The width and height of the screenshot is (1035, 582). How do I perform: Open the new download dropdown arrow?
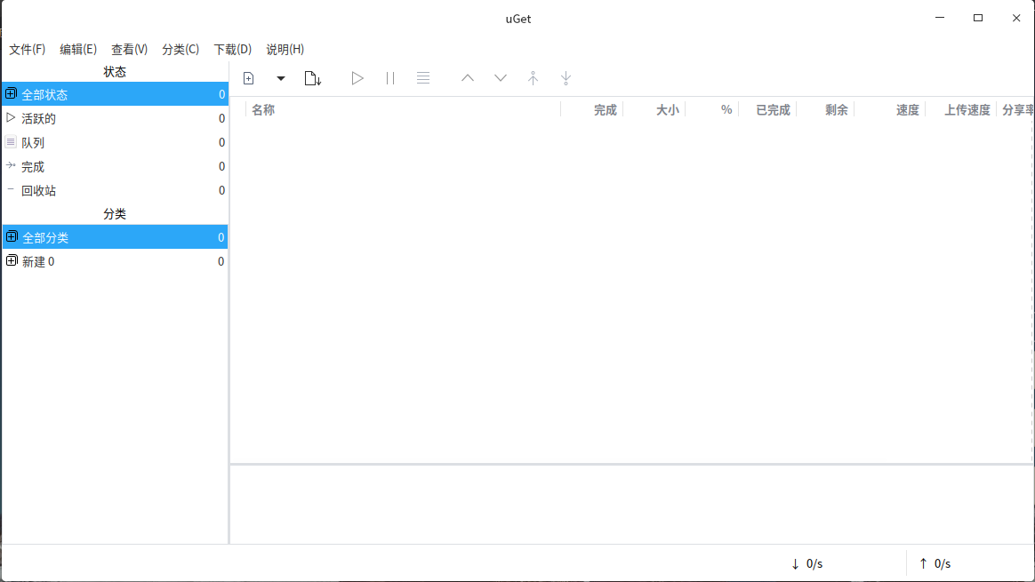tap(280, 78)
